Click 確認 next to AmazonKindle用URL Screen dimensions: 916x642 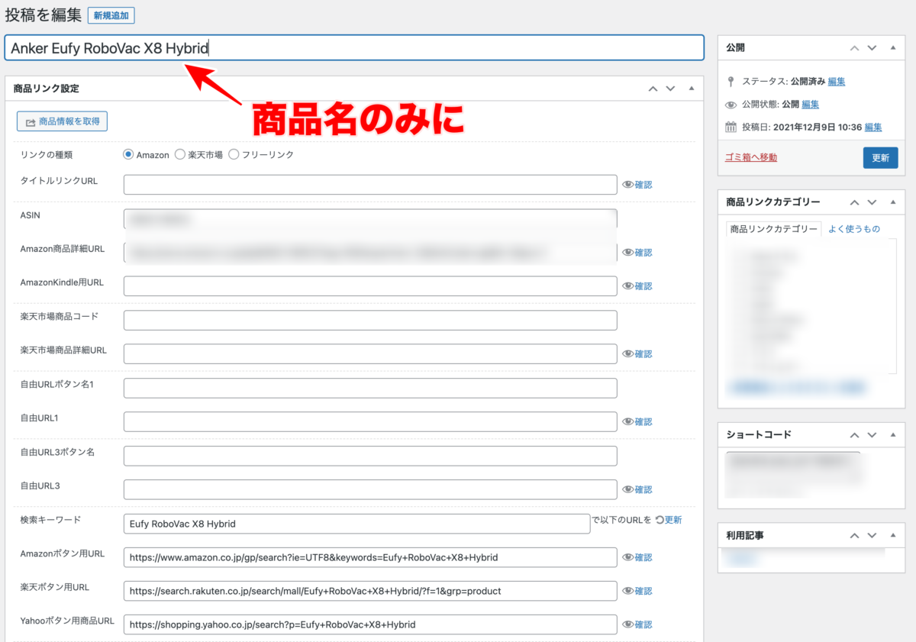pyautogui.click(x=637, y=286)
